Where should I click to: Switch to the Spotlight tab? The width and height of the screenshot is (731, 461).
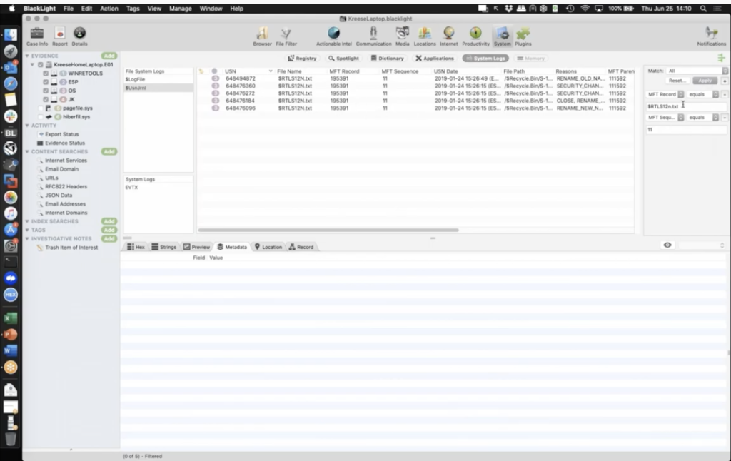343,59
